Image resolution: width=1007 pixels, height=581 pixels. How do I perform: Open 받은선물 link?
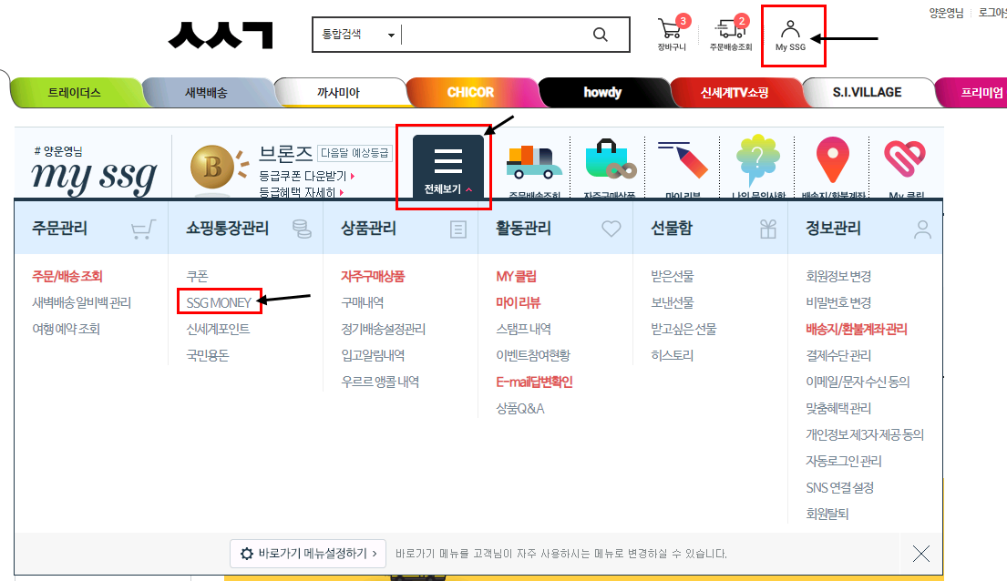click(673, 276)
